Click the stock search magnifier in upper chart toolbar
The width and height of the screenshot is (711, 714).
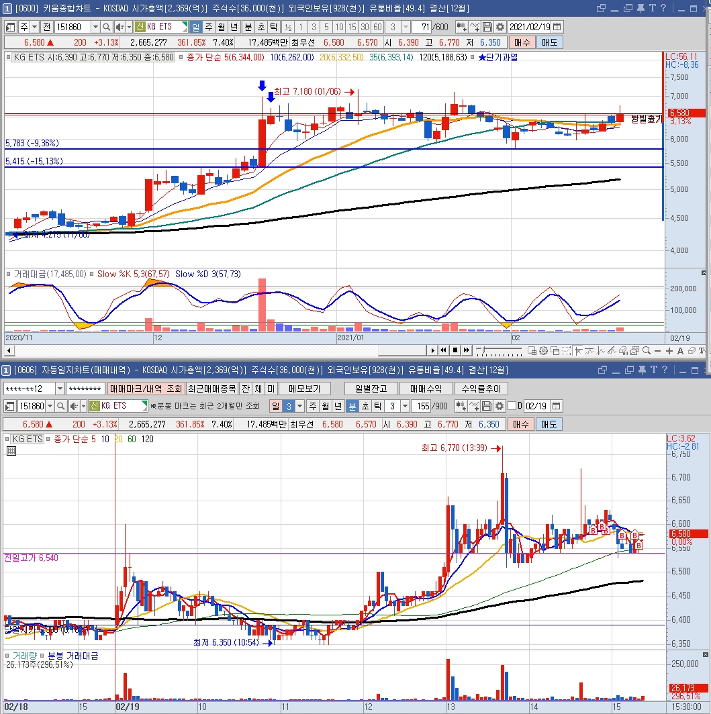coord(106,27)
